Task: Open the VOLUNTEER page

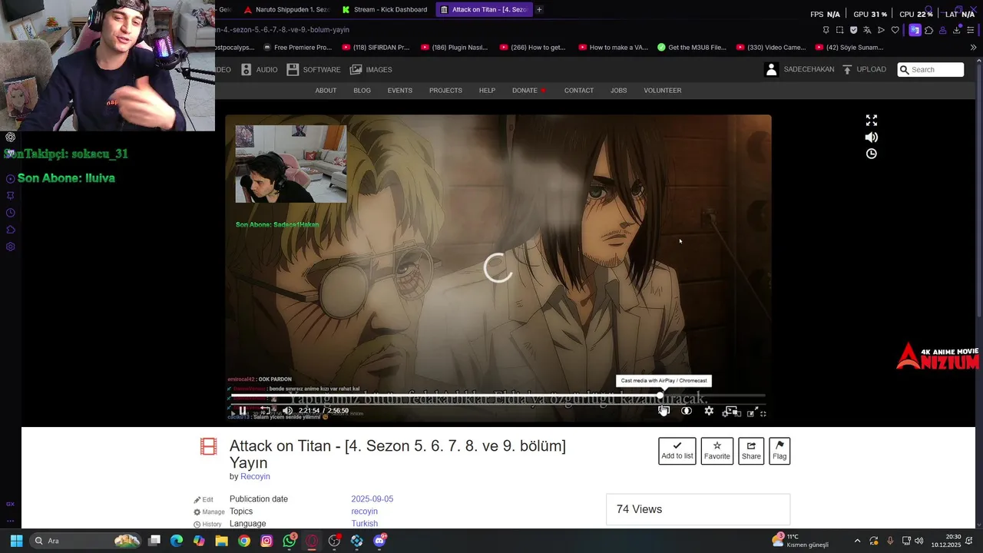Action: pos(662,91)
